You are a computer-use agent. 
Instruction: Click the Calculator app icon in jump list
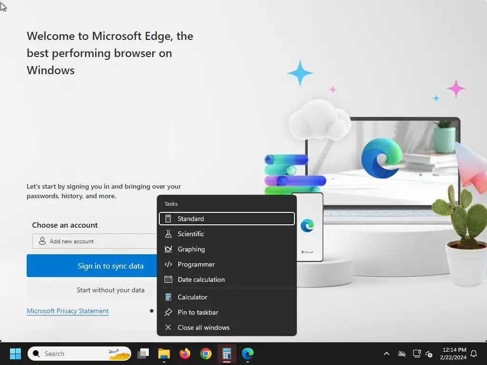(x=168, y=297)
